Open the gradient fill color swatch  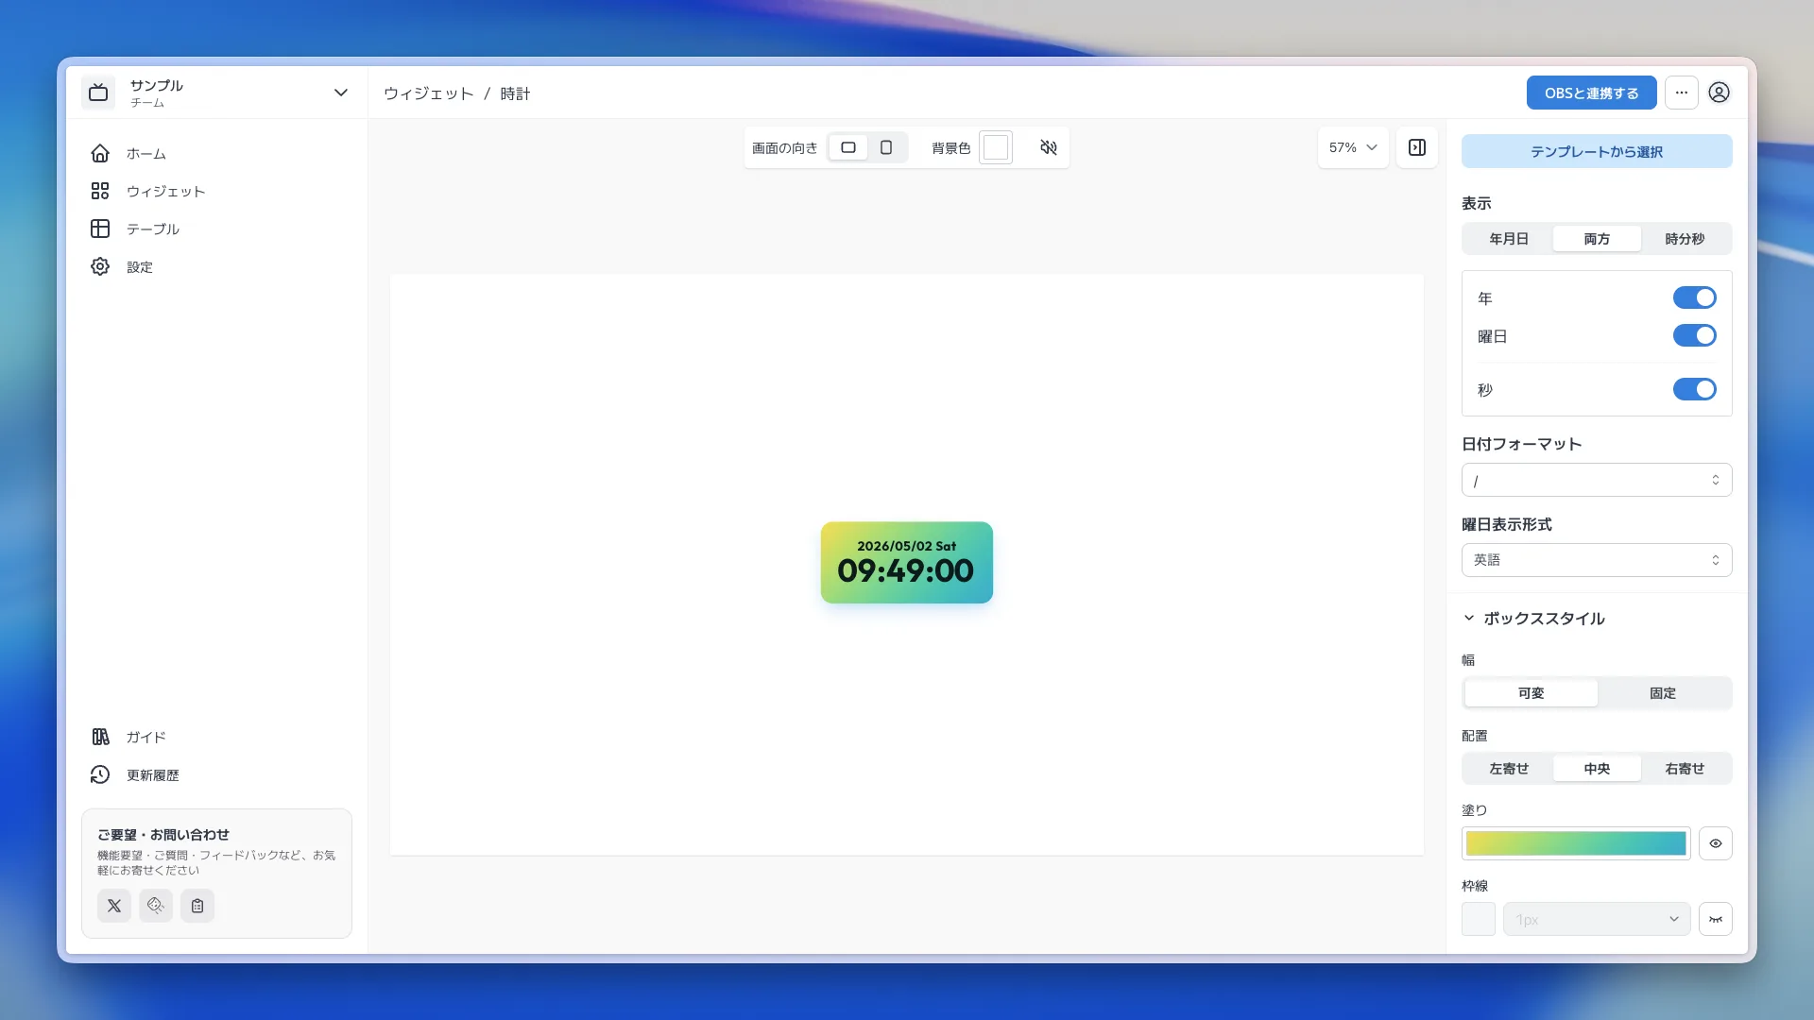[1576, 843]
